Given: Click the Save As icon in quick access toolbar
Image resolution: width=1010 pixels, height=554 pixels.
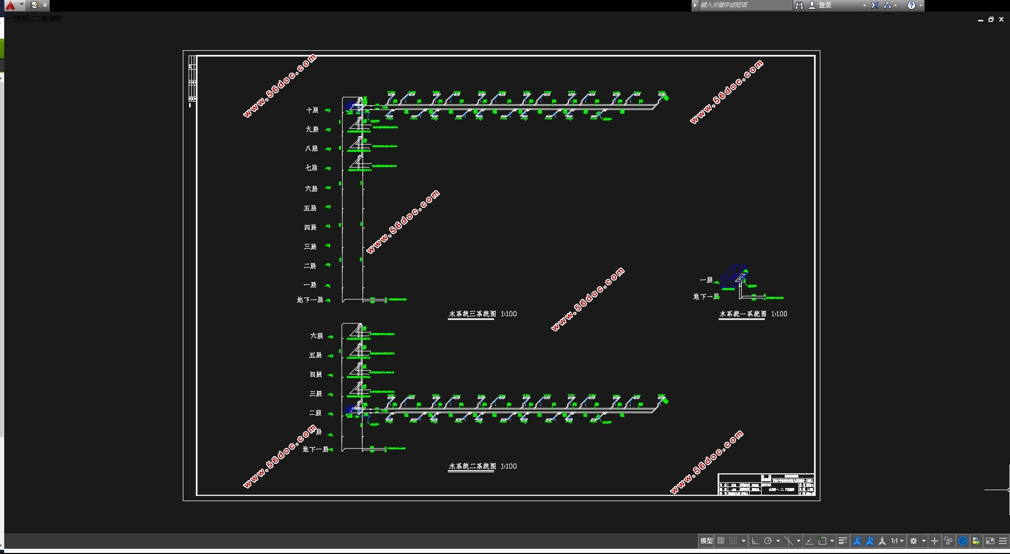Looking at the screenshot, I should [x=35, y=5].
